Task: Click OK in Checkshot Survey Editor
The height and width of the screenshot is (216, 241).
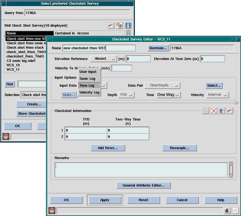Action: [66, 200]
